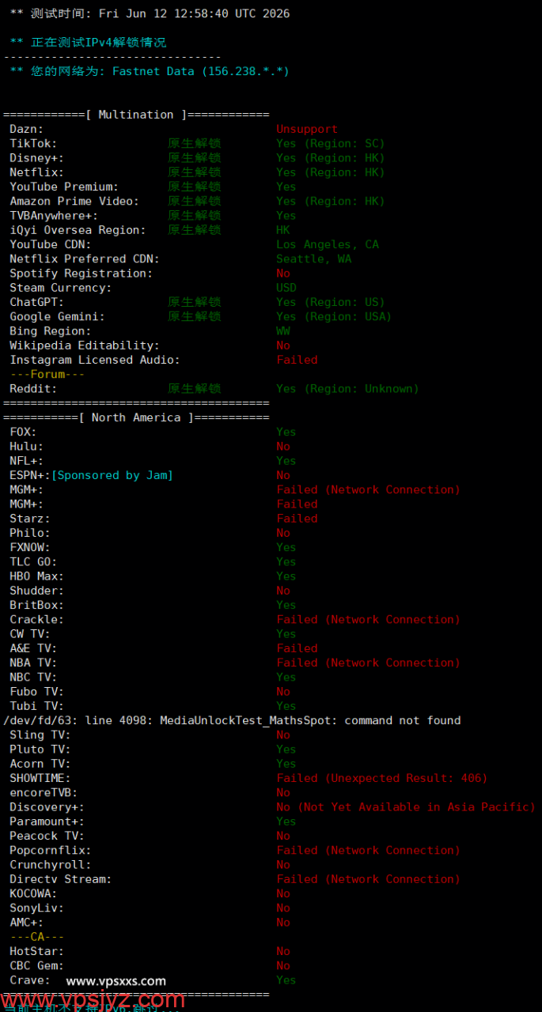Viewport: 542px width, 1012px height.
Task: Click the 'HBO Max:' label
Action: click(x=36, y=576)
